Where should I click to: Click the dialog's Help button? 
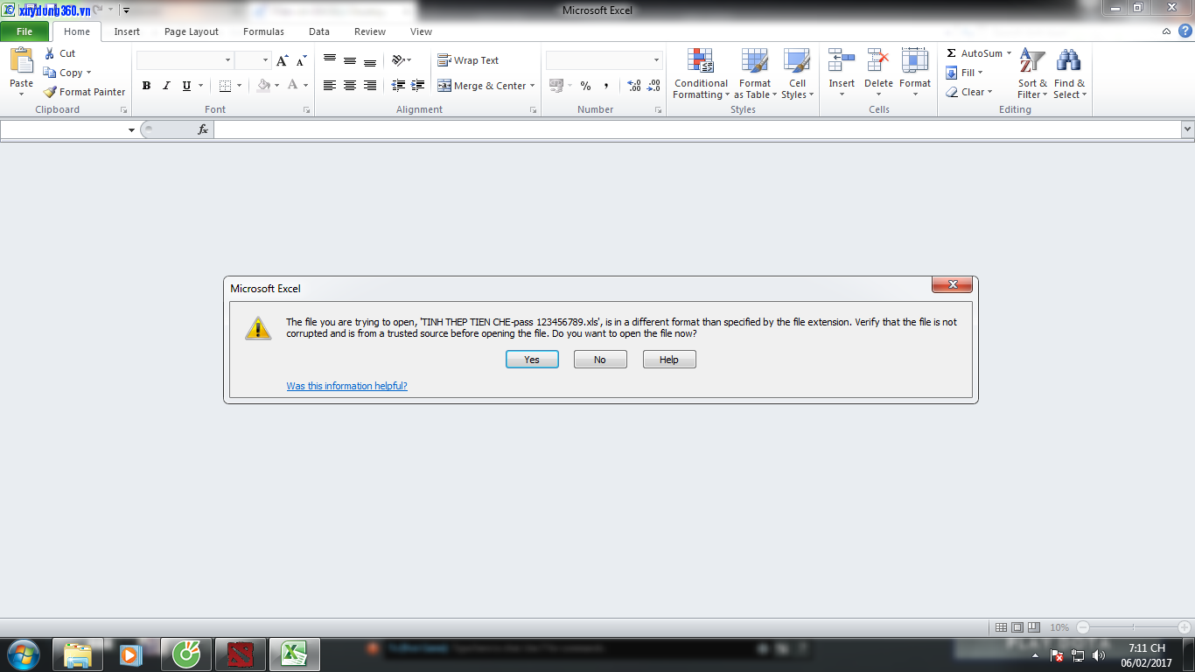pyautogui.click(x=669, y=360)
